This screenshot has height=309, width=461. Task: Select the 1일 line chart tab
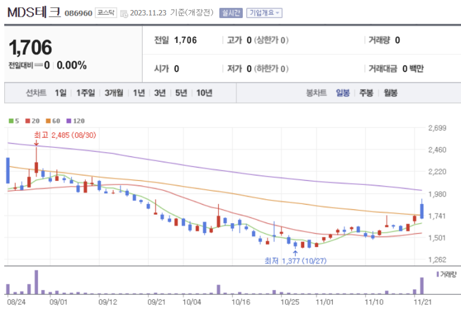(x=61, y=93)
